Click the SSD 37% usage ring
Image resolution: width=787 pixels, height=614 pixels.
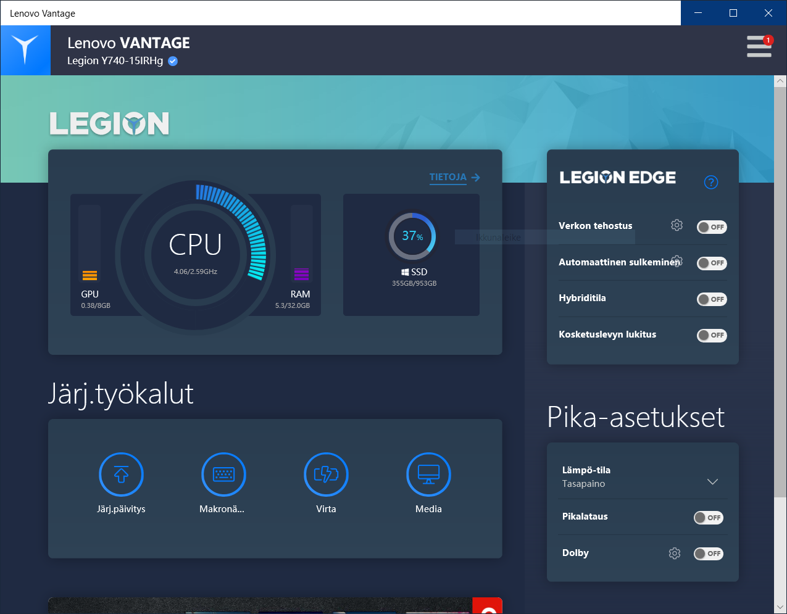pos(412,236)
